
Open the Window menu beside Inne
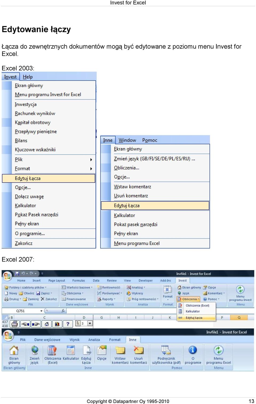click(127, 140)
